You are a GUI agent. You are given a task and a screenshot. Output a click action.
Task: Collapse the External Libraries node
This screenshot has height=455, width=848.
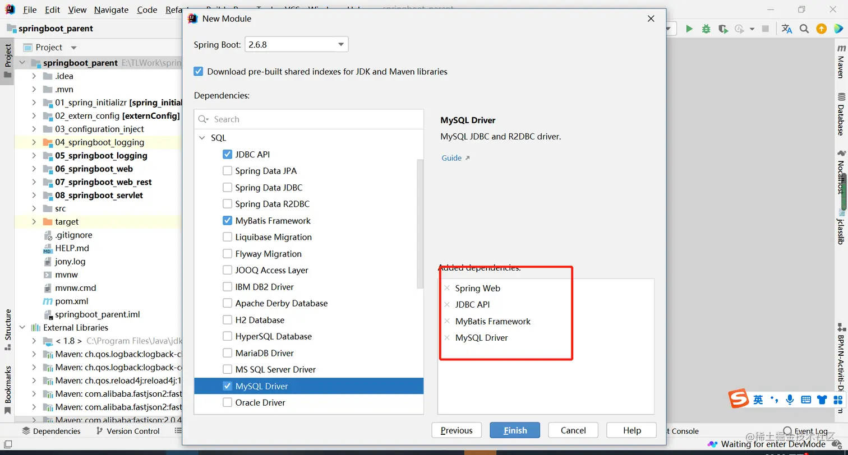22,327
